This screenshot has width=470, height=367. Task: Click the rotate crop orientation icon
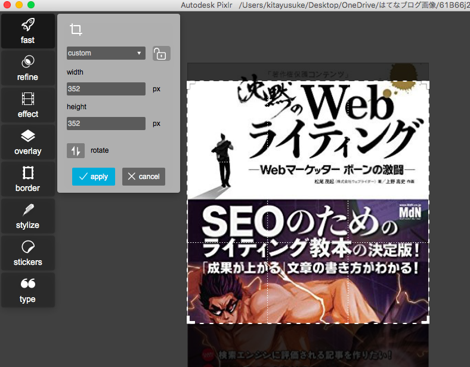click(76, 150)
